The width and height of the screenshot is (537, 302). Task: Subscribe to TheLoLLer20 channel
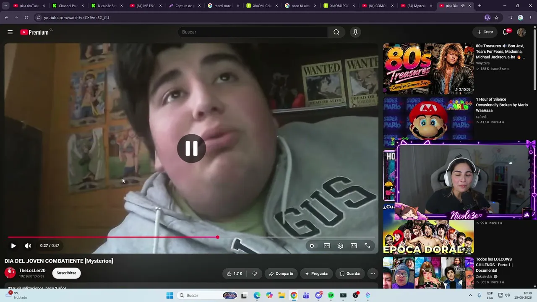click(x=66, y=273)
